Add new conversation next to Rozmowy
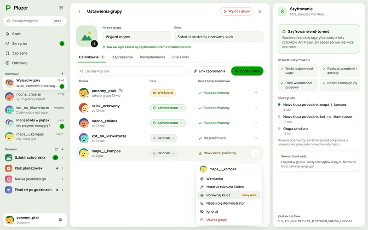The width and height of the screenshot is (368, 230). pyautogui.click(x=63, y=74)
